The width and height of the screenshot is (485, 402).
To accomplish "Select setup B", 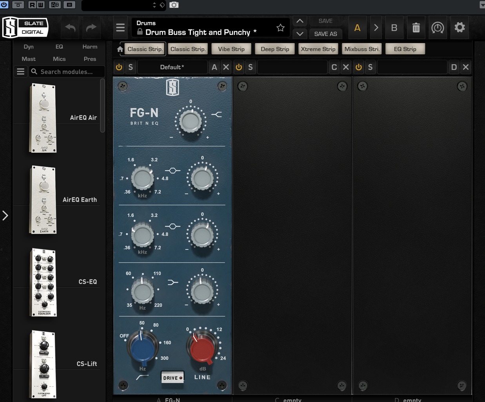I will (x=394, y=27).
